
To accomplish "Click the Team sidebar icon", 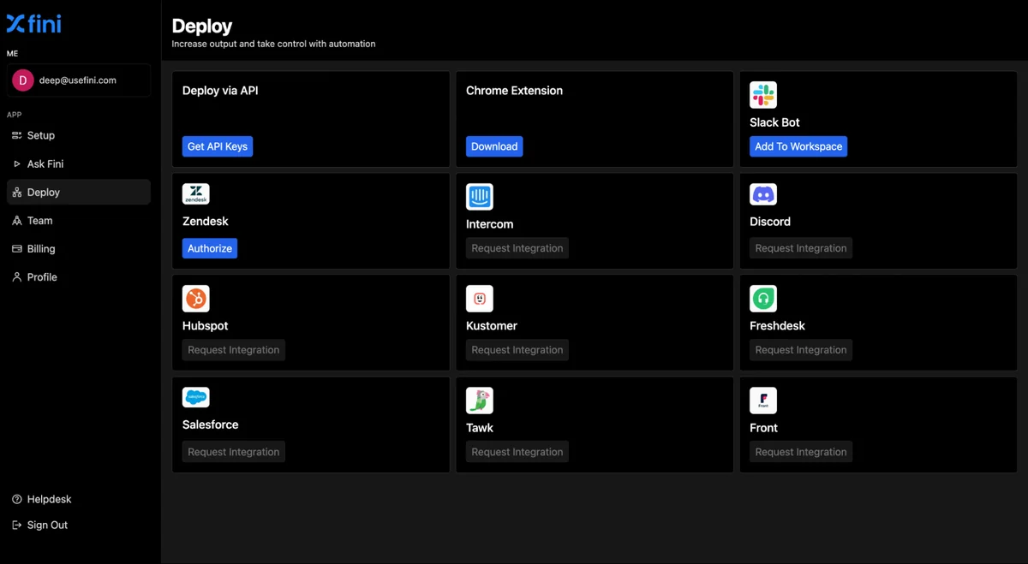I will [x=16, y=221].
